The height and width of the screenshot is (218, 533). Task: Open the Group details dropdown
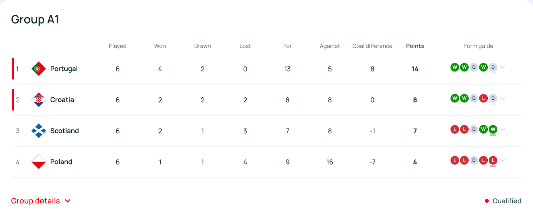41,201
